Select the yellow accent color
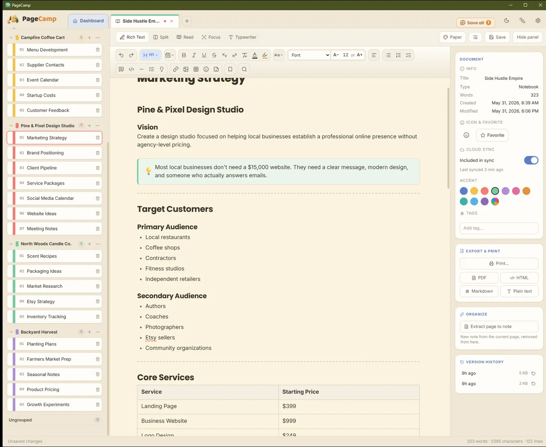 coord(474,191)
